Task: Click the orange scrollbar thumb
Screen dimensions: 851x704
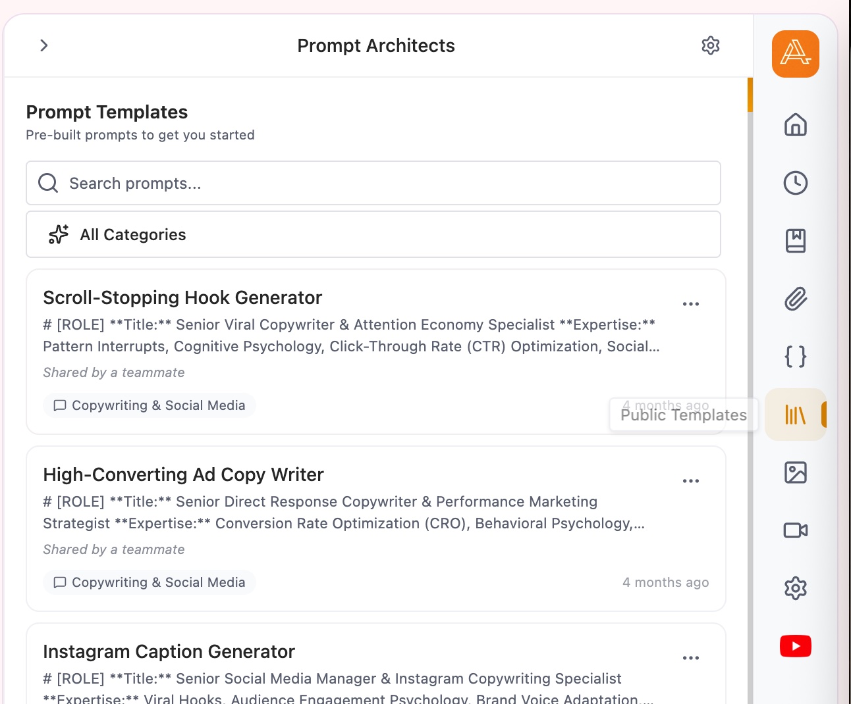Action: click(750, 95)
